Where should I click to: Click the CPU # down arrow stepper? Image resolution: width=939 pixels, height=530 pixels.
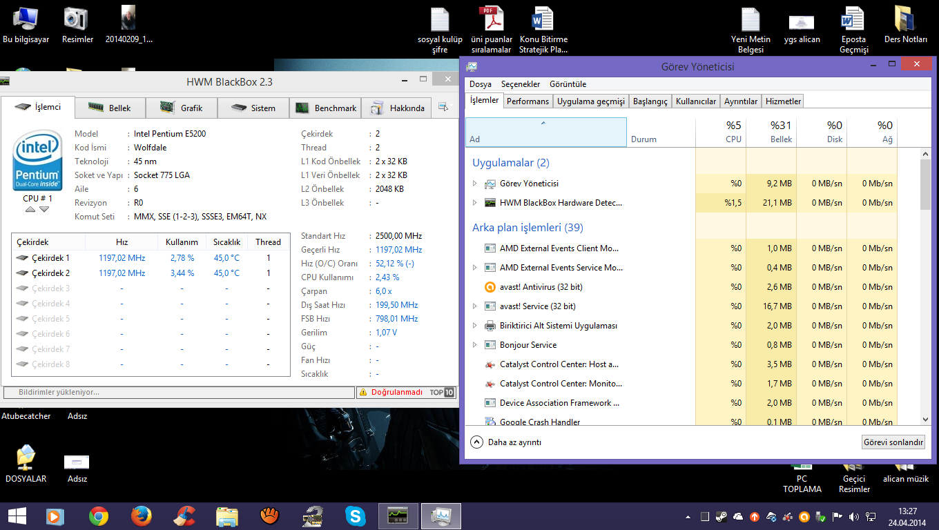(x=44, y=209)
